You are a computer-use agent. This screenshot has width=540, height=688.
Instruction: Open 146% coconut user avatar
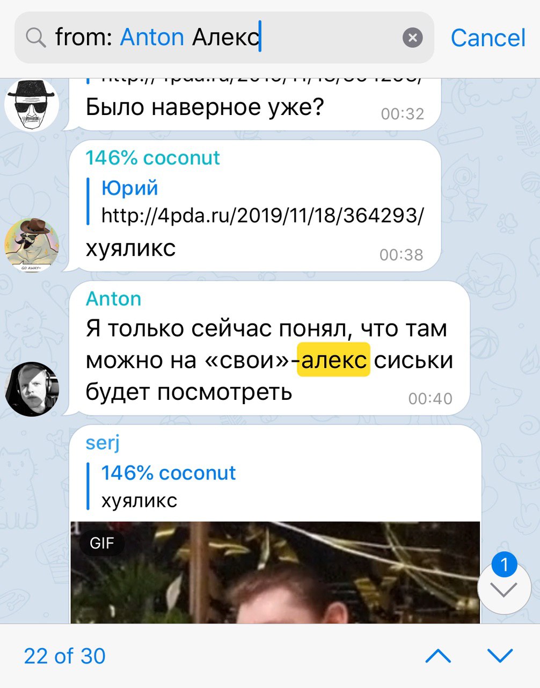click(x=32, y=245)
